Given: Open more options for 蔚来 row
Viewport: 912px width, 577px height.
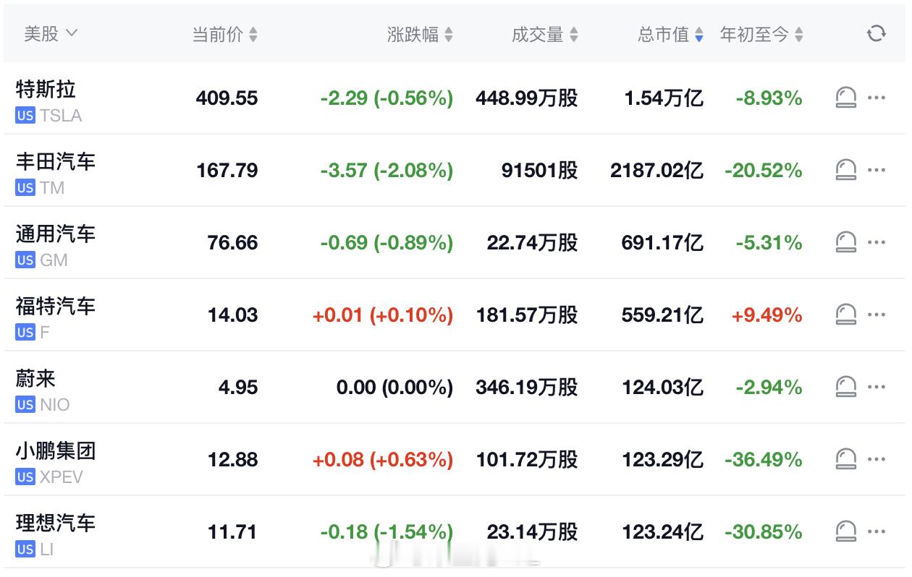Looking at the screenshot, I should (x=877, y=387).
